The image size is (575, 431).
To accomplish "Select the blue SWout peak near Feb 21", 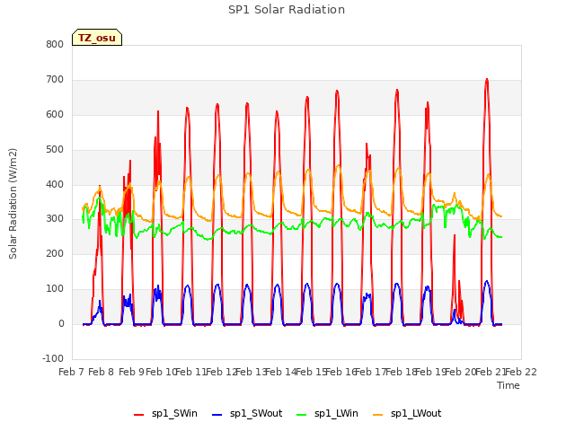I will coord(487,281).
